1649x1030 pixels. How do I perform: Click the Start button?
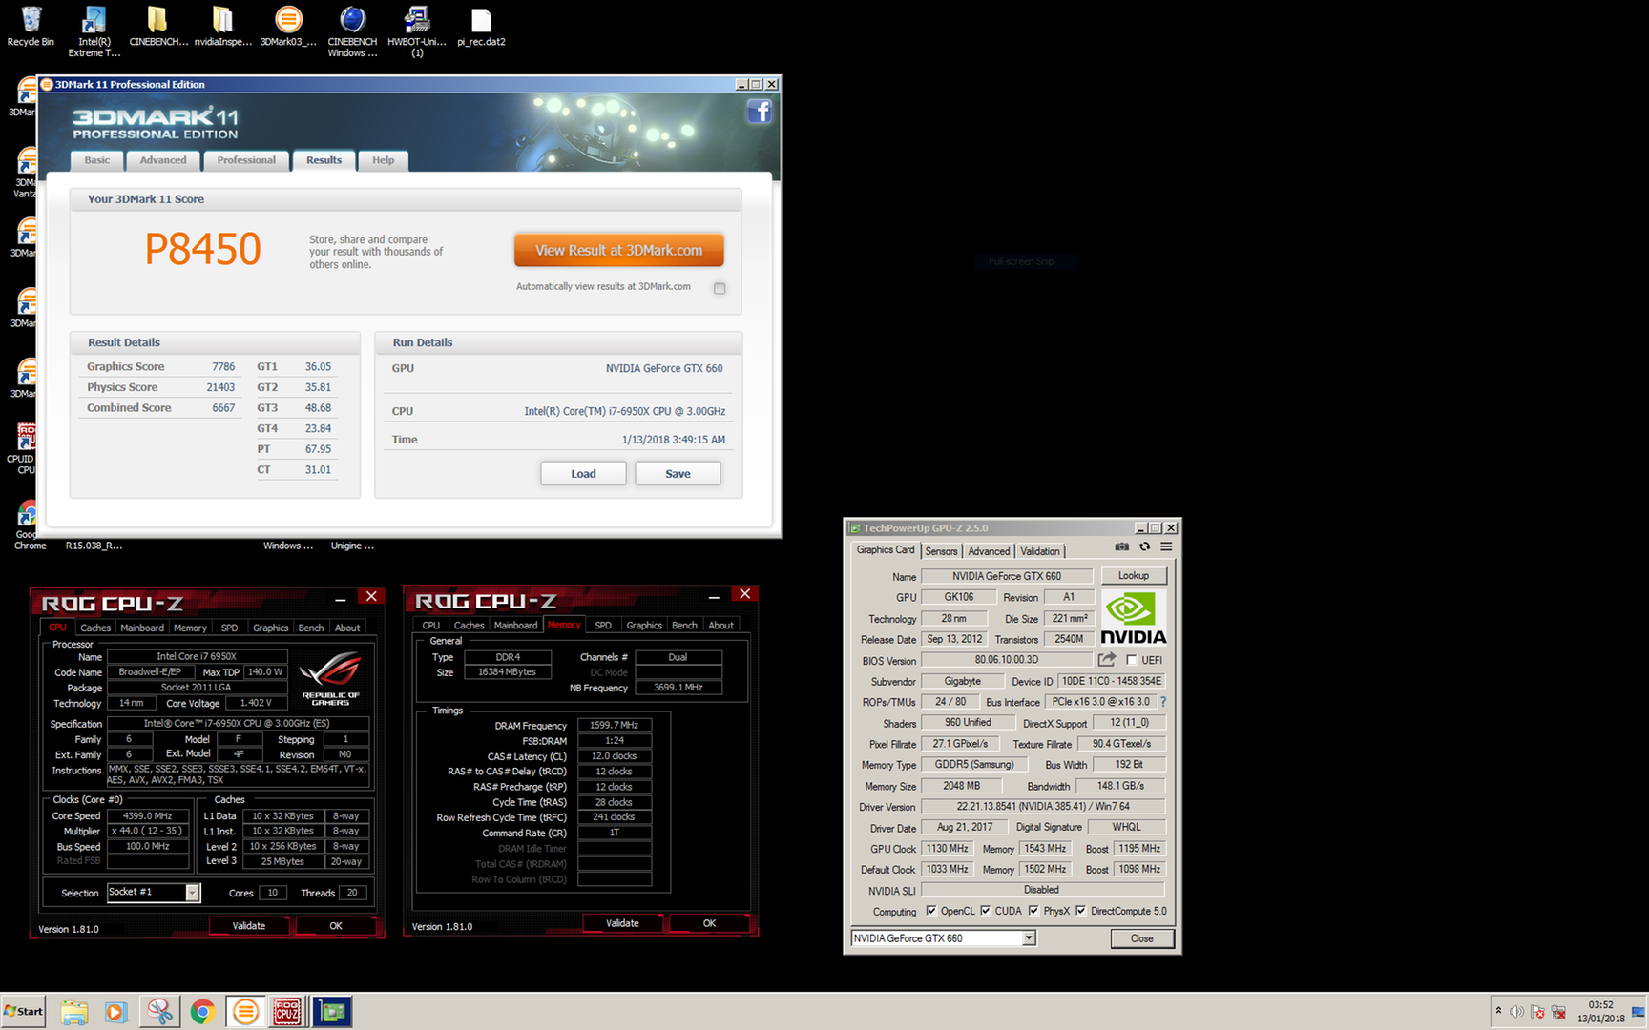point(24,1012)
